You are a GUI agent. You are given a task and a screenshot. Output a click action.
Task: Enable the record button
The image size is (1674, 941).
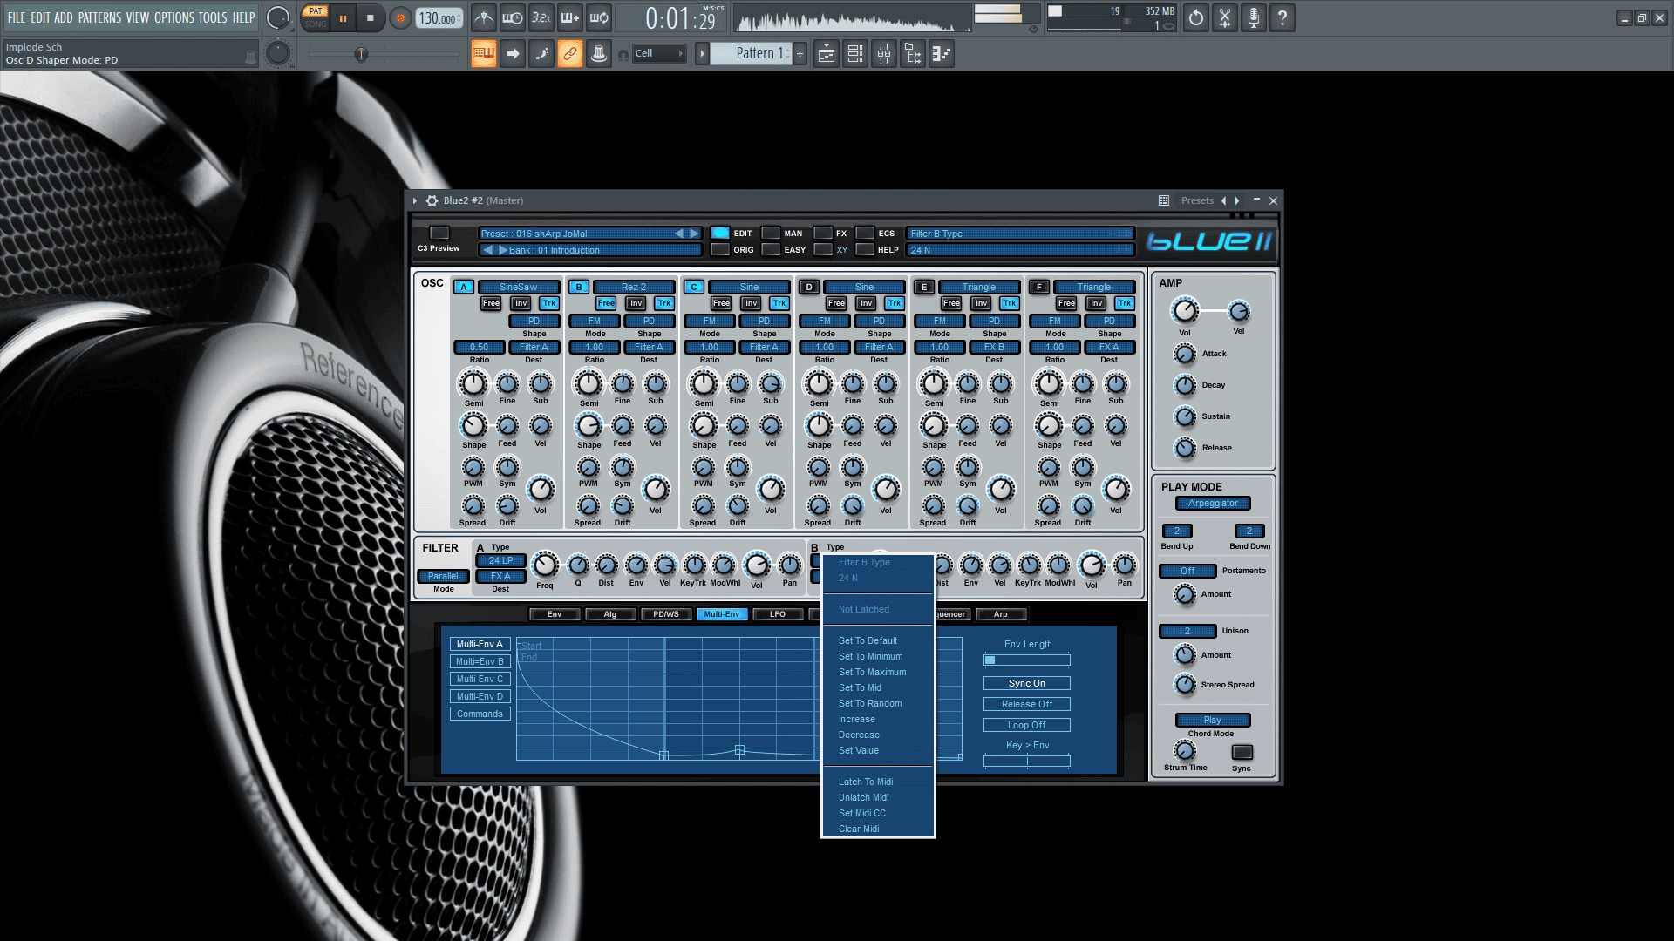(400, 18)
